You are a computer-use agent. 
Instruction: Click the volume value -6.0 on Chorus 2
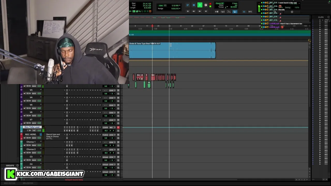106,153
